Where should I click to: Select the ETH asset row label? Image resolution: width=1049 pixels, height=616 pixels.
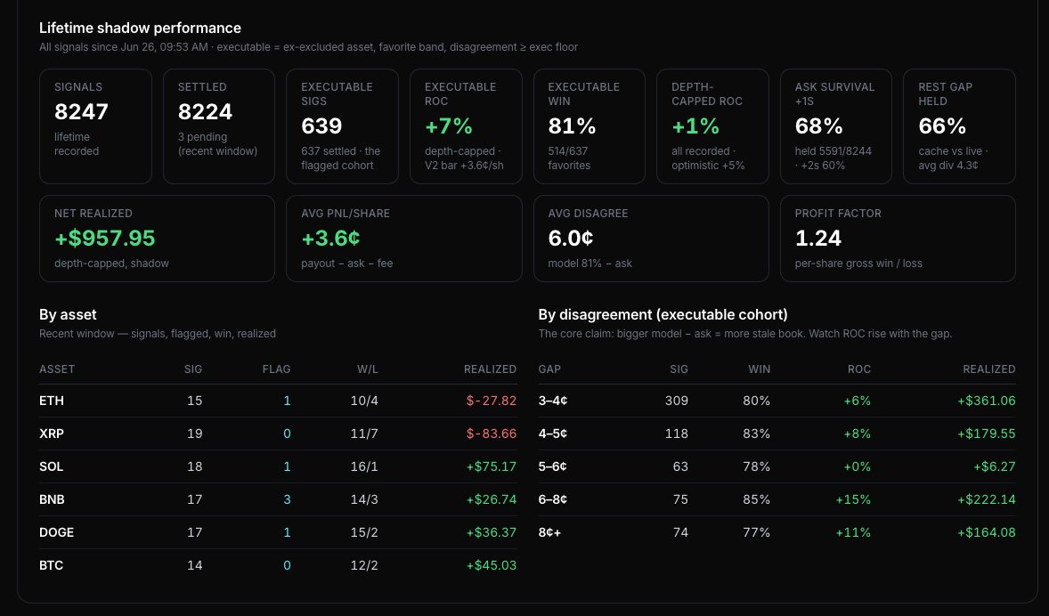click(x=52, y=401)
